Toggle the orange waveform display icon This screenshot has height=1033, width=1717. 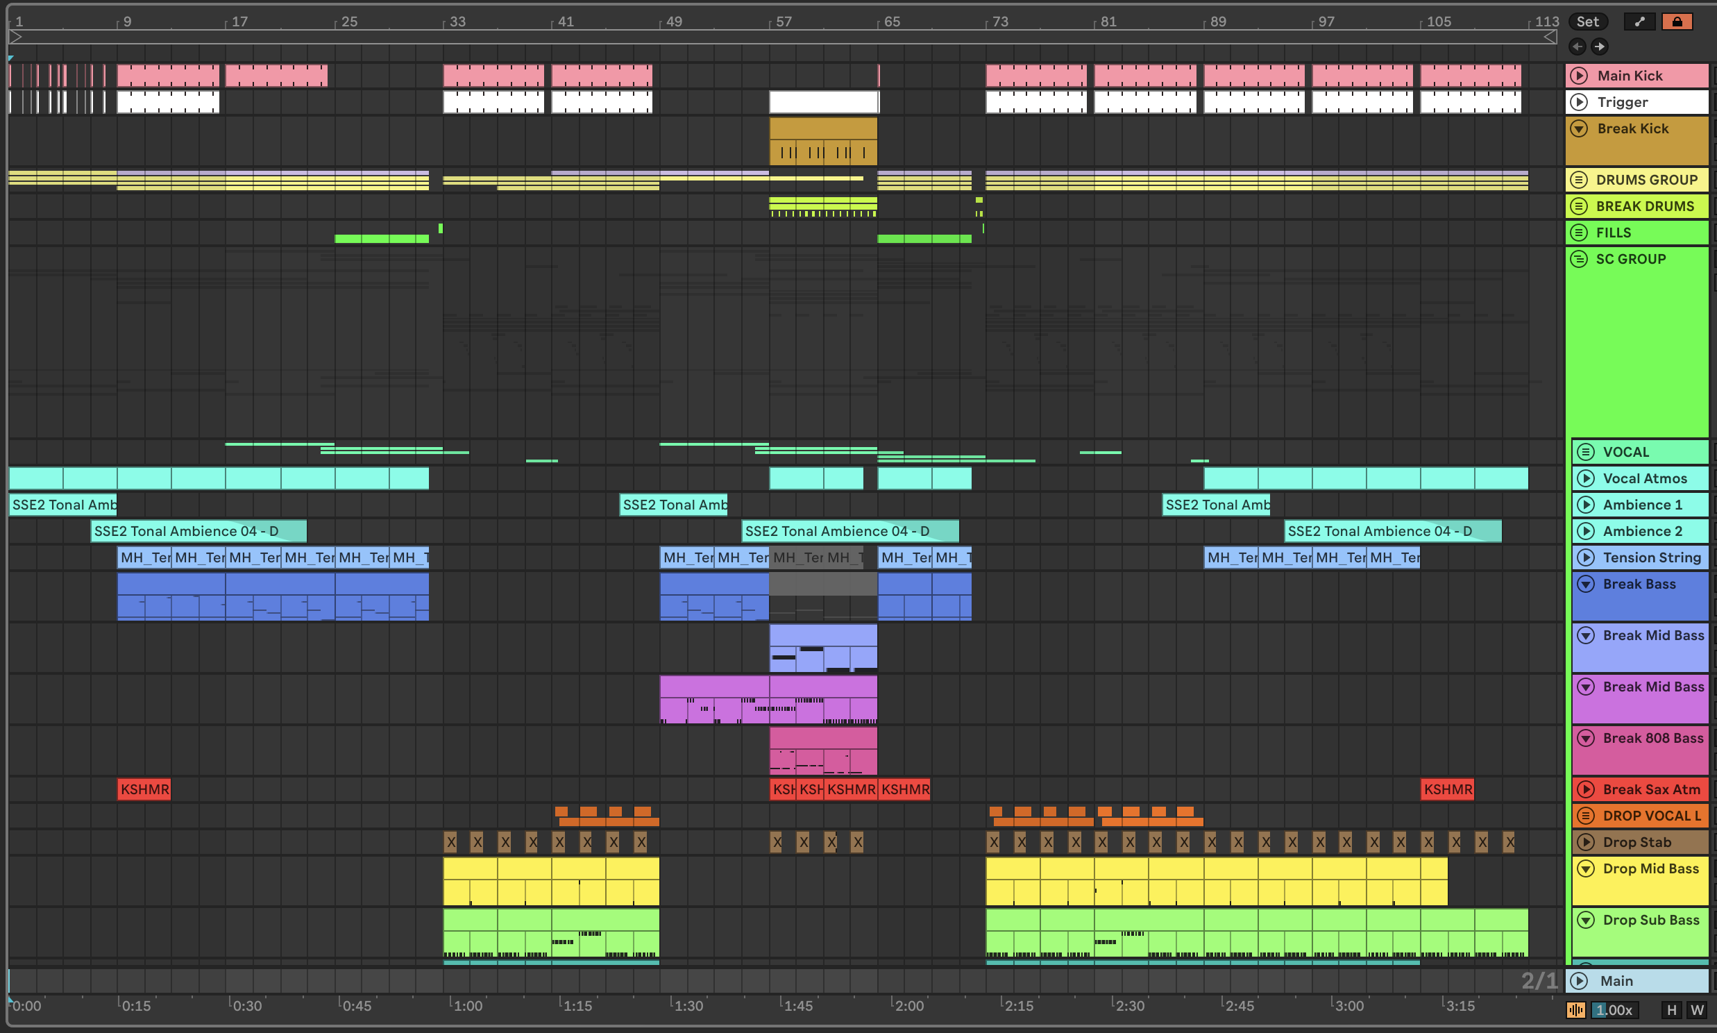pyautogui.click(x=1575, y=1010)
